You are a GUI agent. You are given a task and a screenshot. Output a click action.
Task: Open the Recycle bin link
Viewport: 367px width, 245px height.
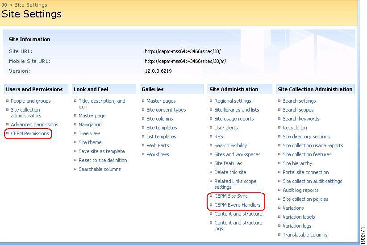(295, 128)
